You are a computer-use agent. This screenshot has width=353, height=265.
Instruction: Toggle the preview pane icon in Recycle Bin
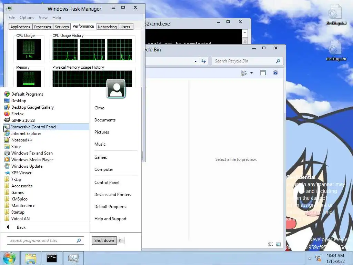coord(263,73)
